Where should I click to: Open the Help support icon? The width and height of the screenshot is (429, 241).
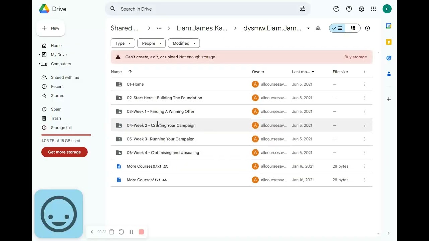[x=349, y=9]
